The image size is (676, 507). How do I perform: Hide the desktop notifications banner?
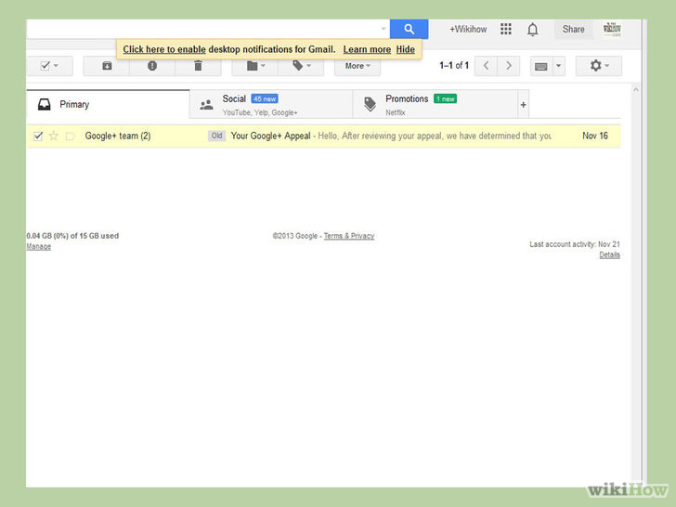tap(405, 49)
